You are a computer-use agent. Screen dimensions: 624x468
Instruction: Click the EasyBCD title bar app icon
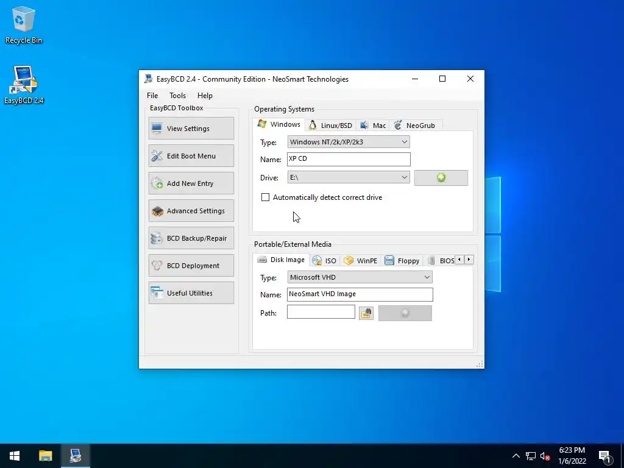coord(149,79)
